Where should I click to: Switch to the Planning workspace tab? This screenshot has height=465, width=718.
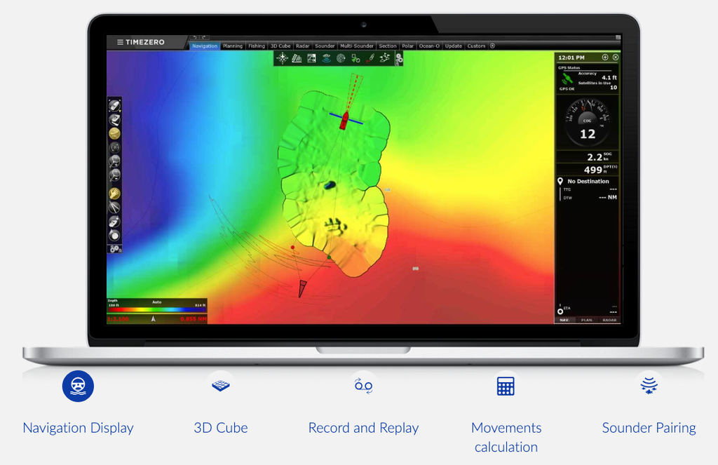(232, 46)
